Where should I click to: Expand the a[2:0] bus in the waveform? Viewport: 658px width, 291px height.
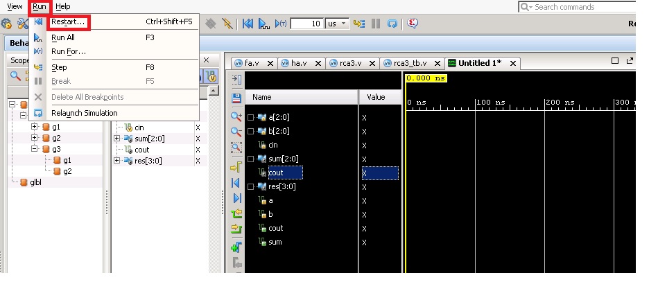(250, 118)
